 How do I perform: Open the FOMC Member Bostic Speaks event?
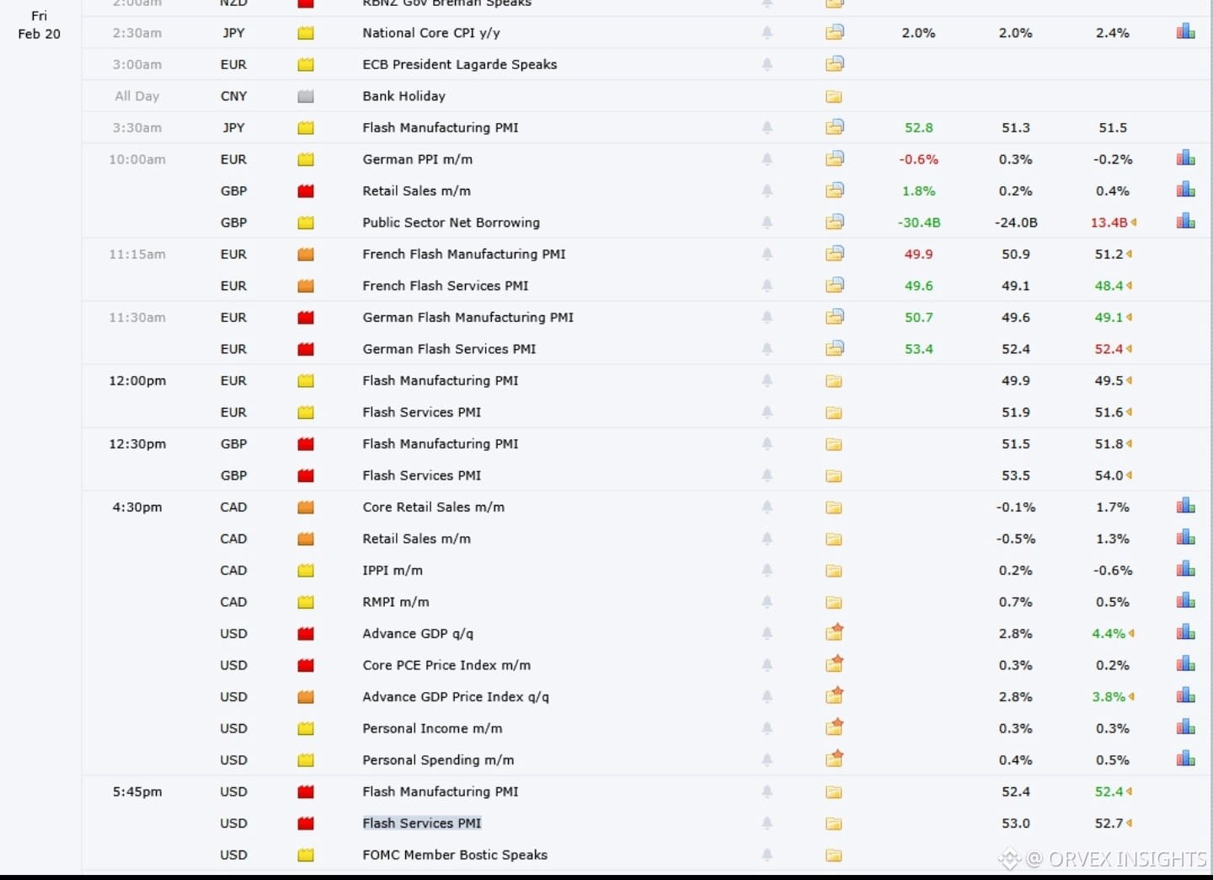point(455,855)
